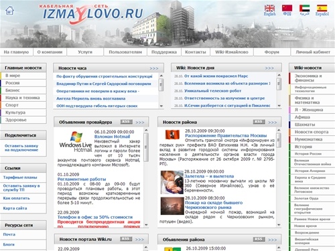The height and width of the screenshot is (251, 335).
Task: Click RSS badge in Новости района
Action: pos(259,122)
